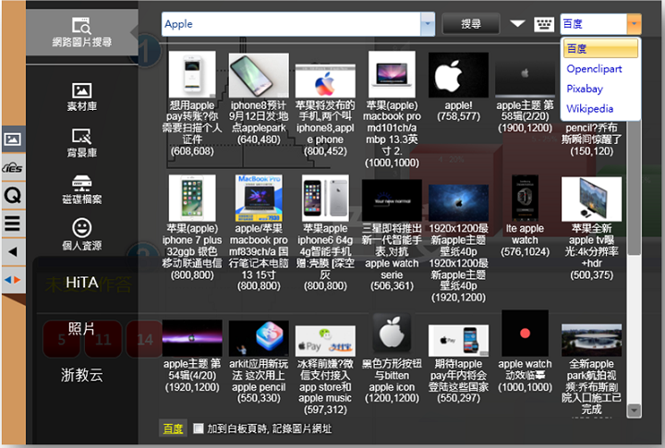Expand the Apple search box history dropdown
The width and height of the screenshot is (665, 448).
[428, 24]
